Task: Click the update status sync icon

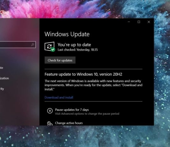Action: 50,46
